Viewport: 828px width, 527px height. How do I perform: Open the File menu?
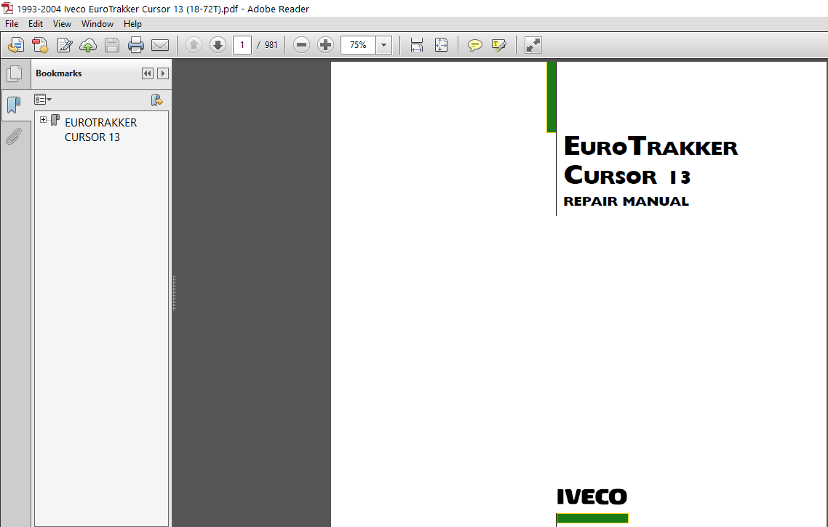coord(12,24)
